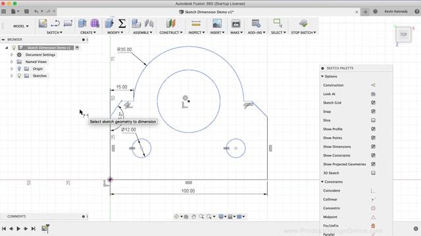The image size is (421, 236).
Task: Click the Zoom magnifier icon
Action: pyautogui.click(x=201, y=217)
